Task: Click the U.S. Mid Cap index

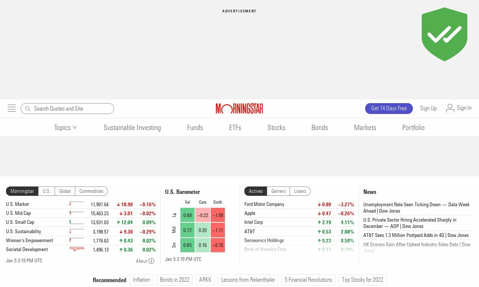Action: coord(18,213)
